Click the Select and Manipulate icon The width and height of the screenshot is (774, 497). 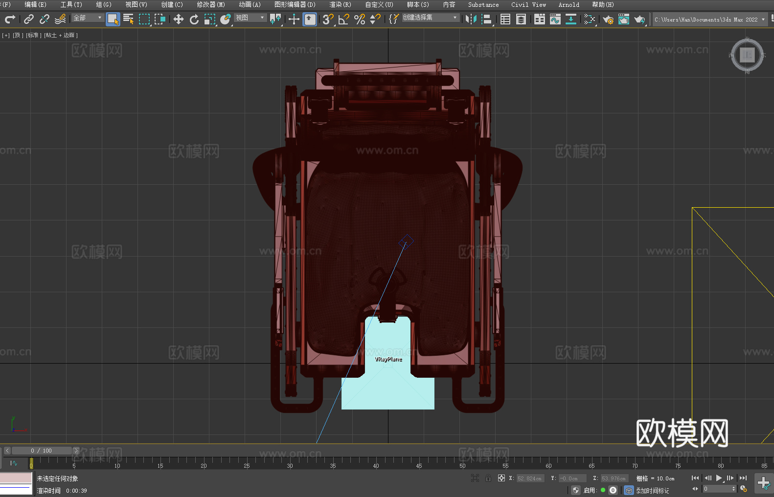tap(294, 19)
